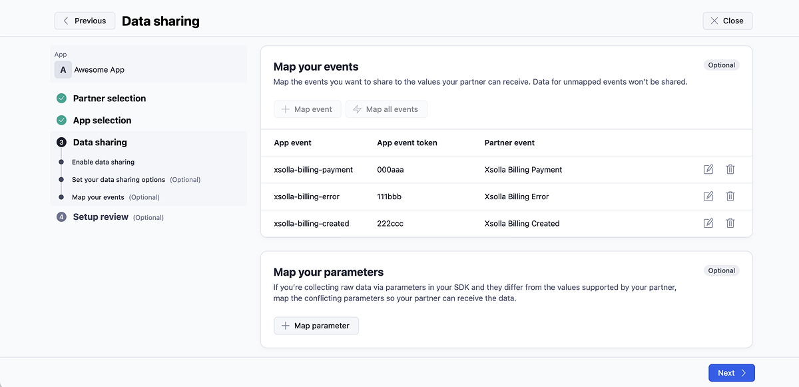Jump to Enable data sharing substep
The height and width of the screenshot is (387, 799).
click(103, 162)
